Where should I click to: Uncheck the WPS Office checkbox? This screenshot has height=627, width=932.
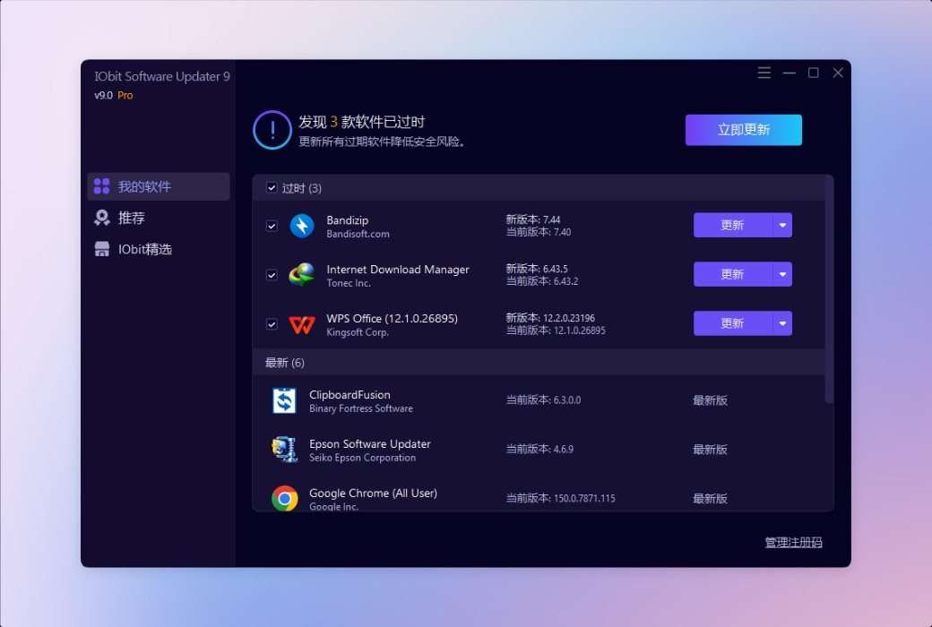(272, 324)
